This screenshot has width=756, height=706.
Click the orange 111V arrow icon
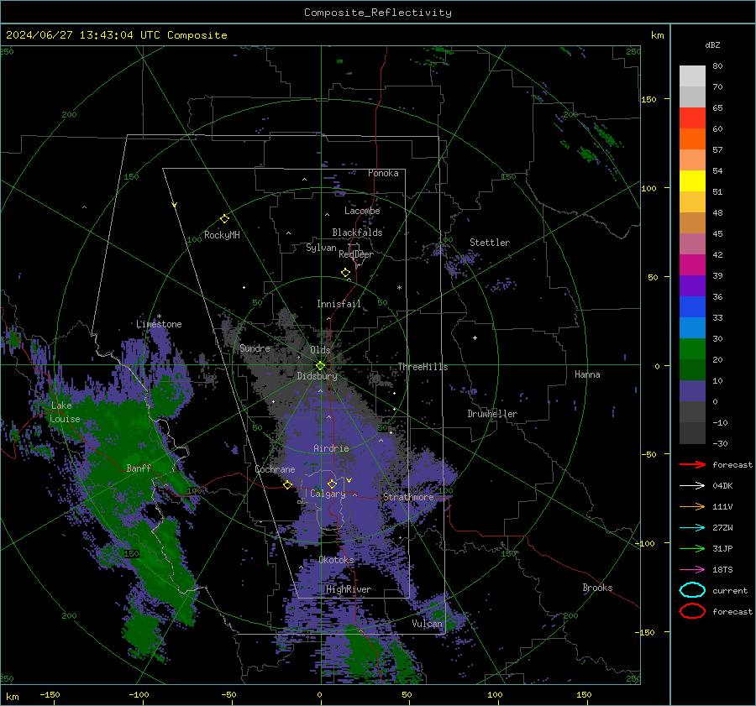pyautogui.click(x=692, y=506)
